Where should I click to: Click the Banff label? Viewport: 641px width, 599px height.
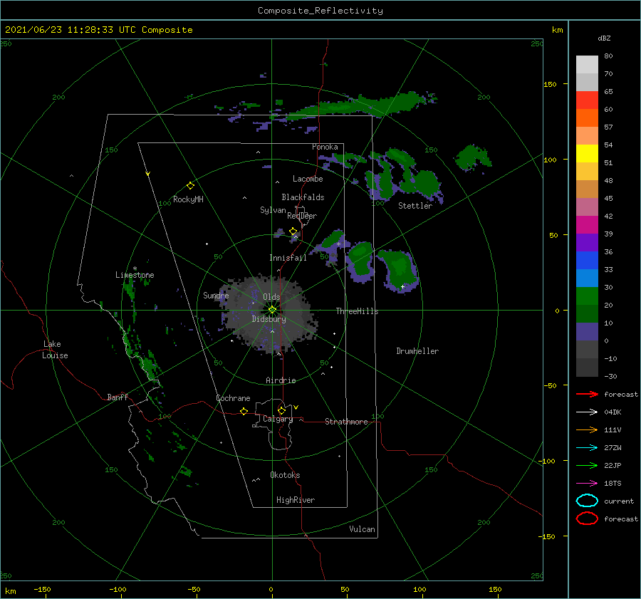click(x=118, y=397)
